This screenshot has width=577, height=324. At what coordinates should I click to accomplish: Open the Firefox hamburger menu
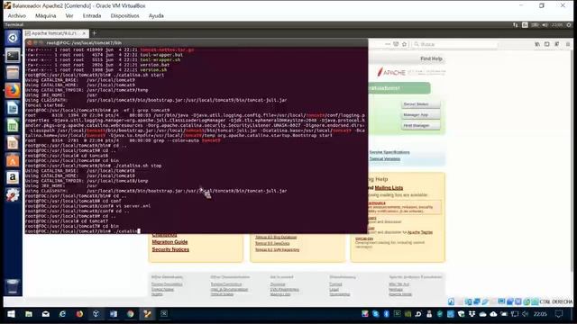coord(568,44)
